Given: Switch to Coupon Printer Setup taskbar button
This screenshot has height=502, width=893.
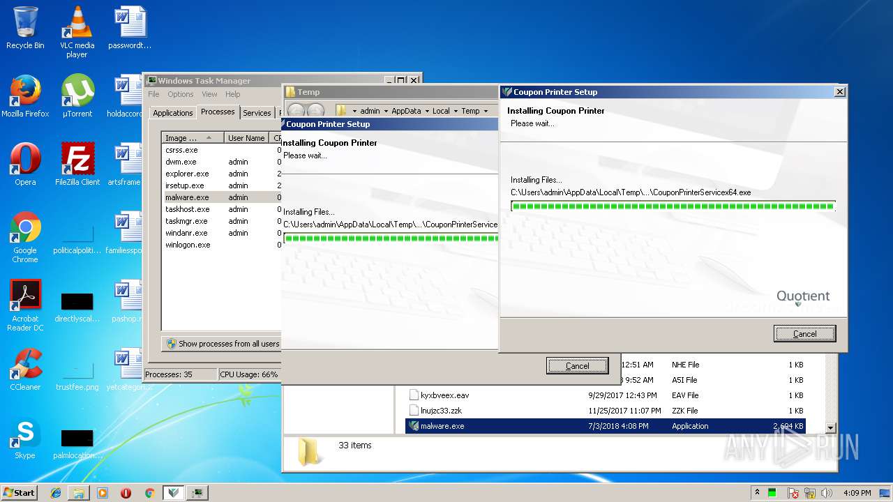Looking at the screenshot, I should [x=174, y=493].
